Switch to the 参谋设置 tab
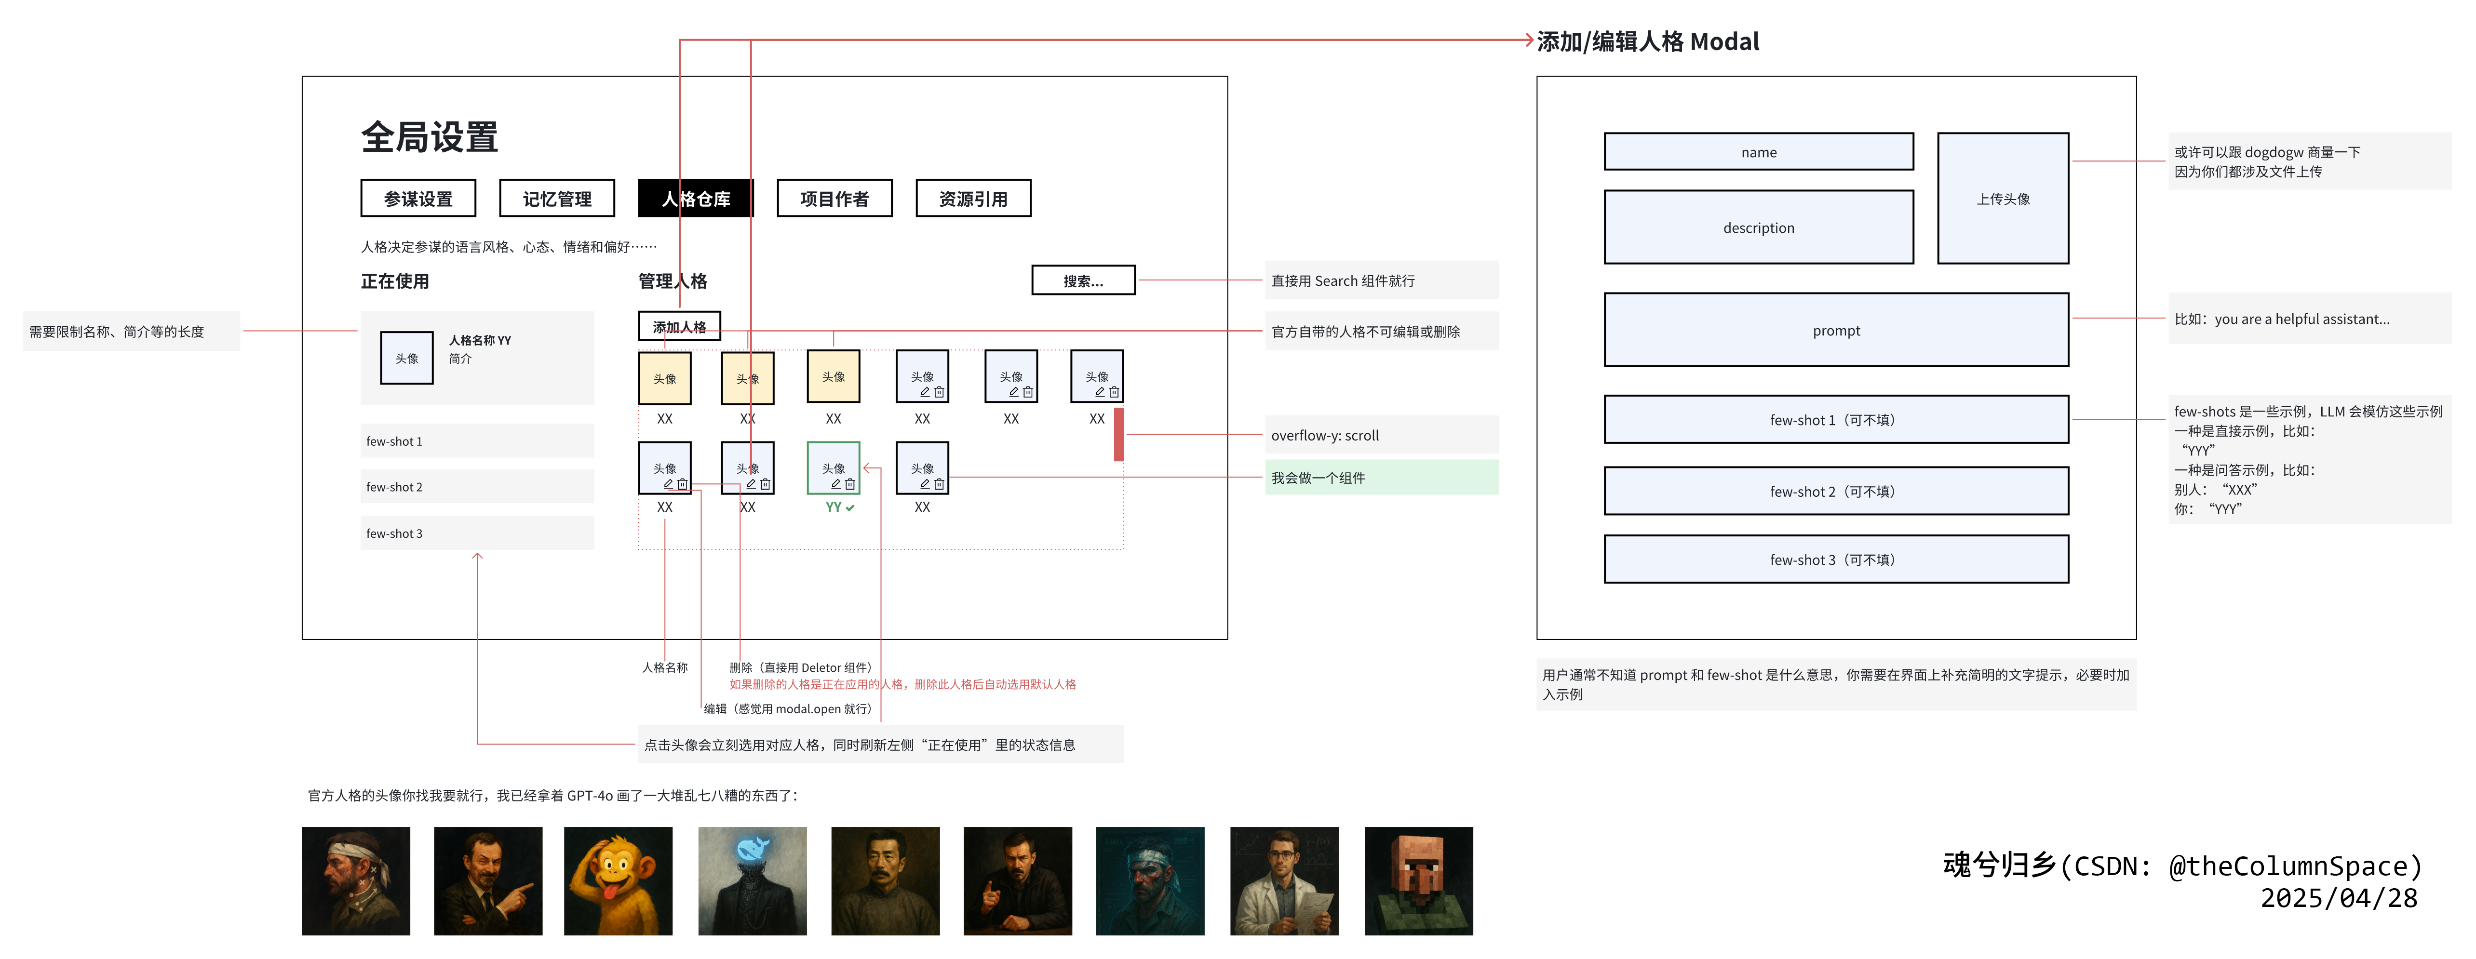2476x959 pixels. click(418, 198)
